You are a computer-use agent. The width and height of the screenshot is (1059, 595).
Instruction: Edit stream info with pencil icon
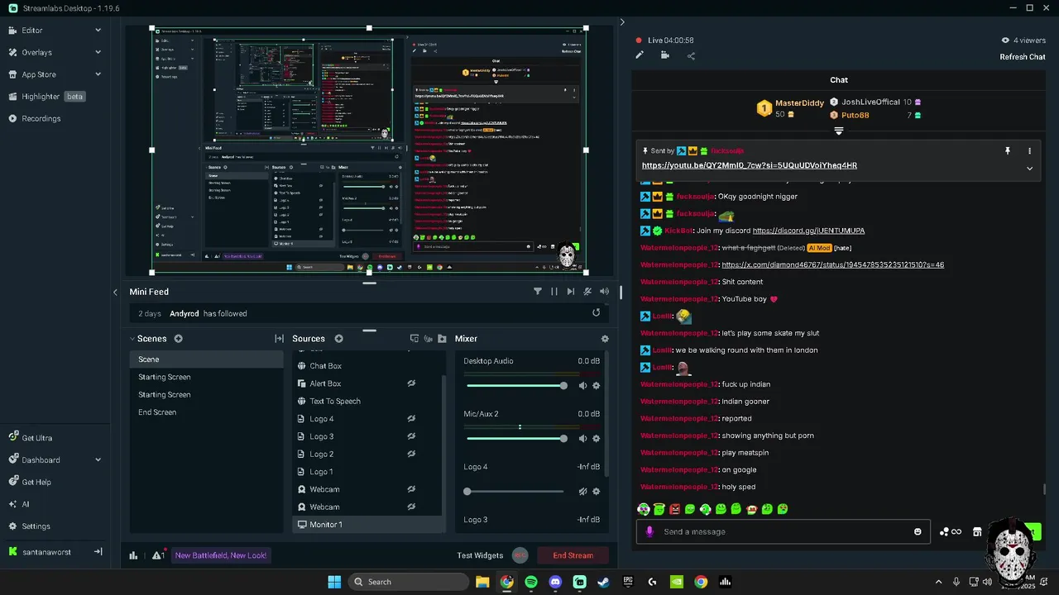click(640, 55)
